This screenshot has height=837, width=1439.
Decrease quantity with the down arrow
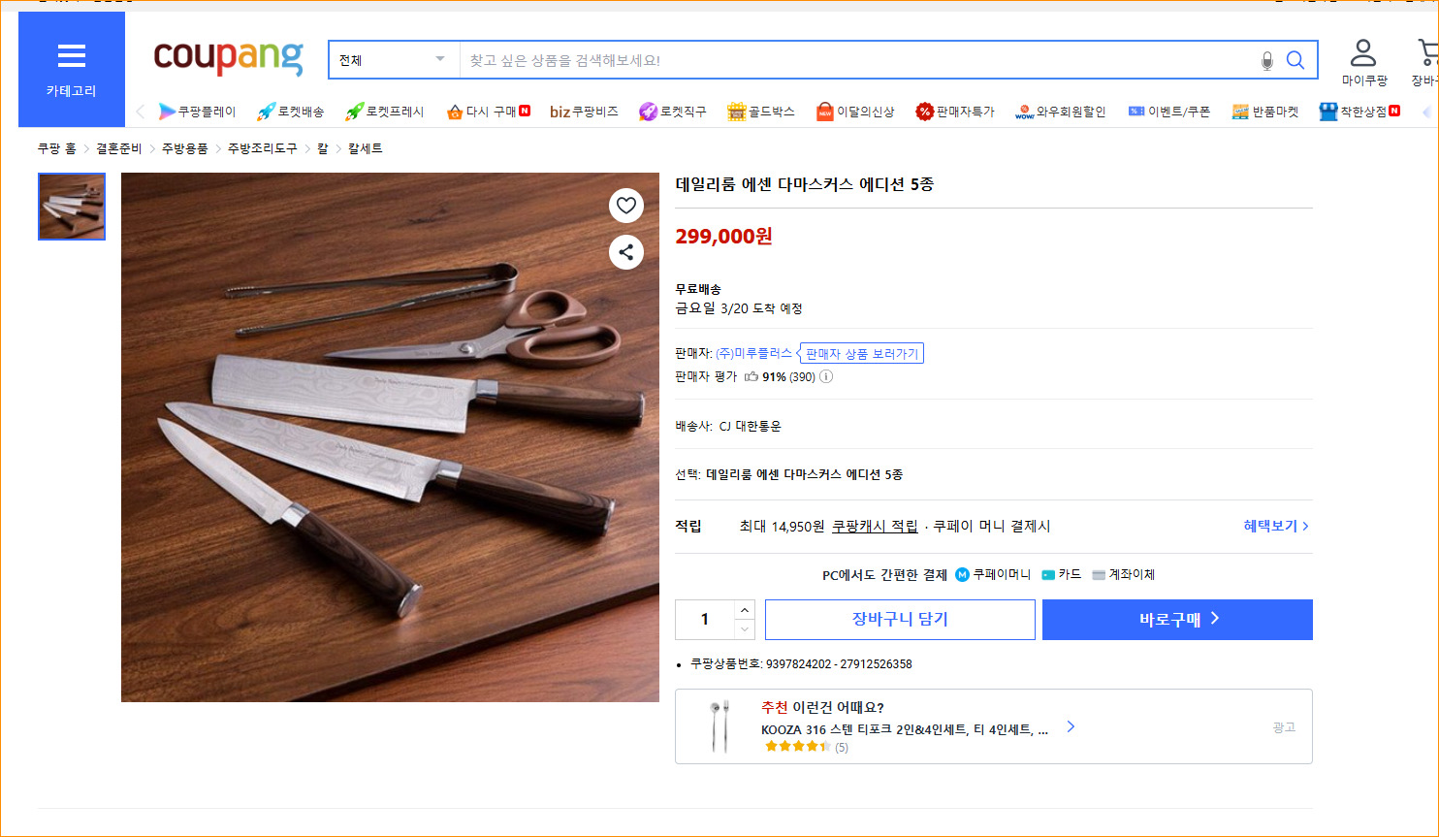744,629
